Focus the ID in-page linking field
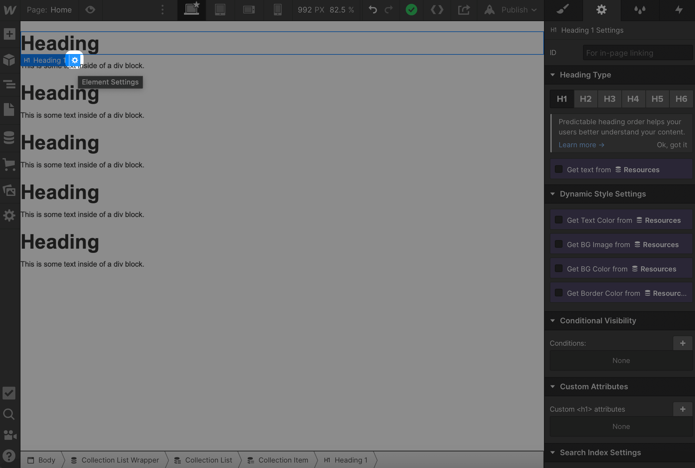This screenshot has height=468, width=695. (638, 53)
